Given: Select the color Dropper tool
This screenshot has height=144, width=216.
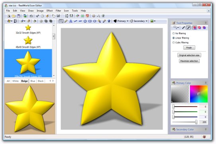Looking at the screenshot, I should click(x=104, y=21).
